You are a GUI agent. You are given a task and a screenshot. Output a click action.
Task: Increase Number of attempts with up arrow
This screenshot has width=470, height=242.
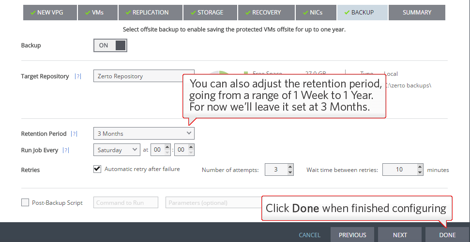[290, 167]
